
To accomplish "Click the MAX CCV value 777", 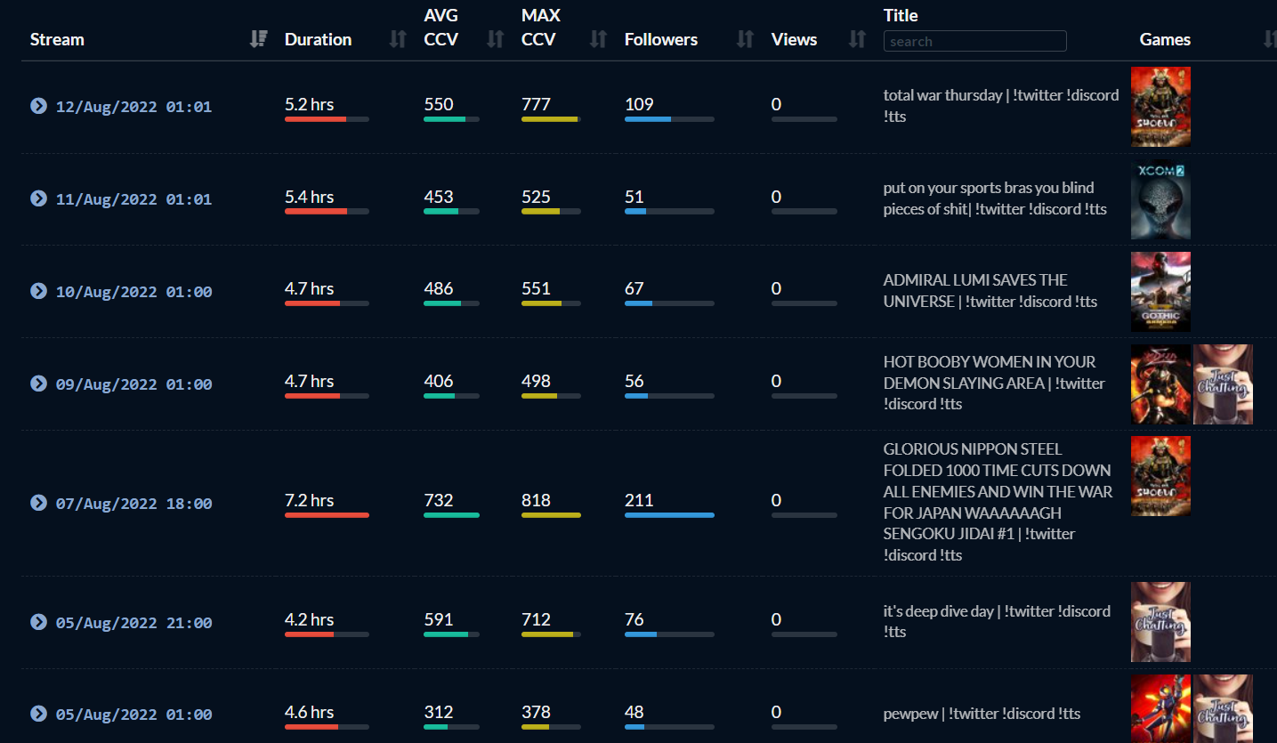I will coord(536,104).
